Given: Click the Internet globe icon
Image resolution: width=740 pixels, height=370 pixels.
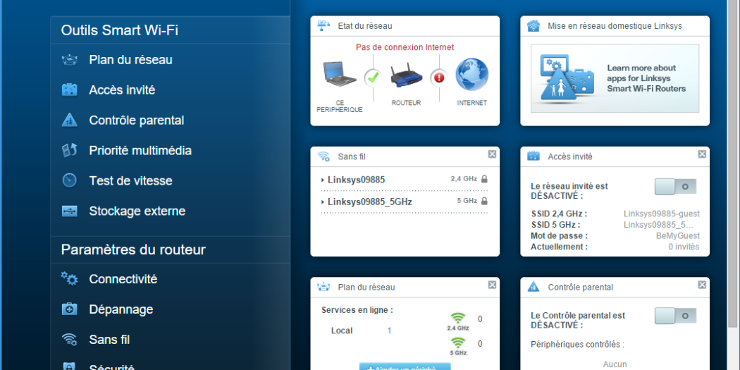Looking at the screenshot, I should tap(471, 75).
